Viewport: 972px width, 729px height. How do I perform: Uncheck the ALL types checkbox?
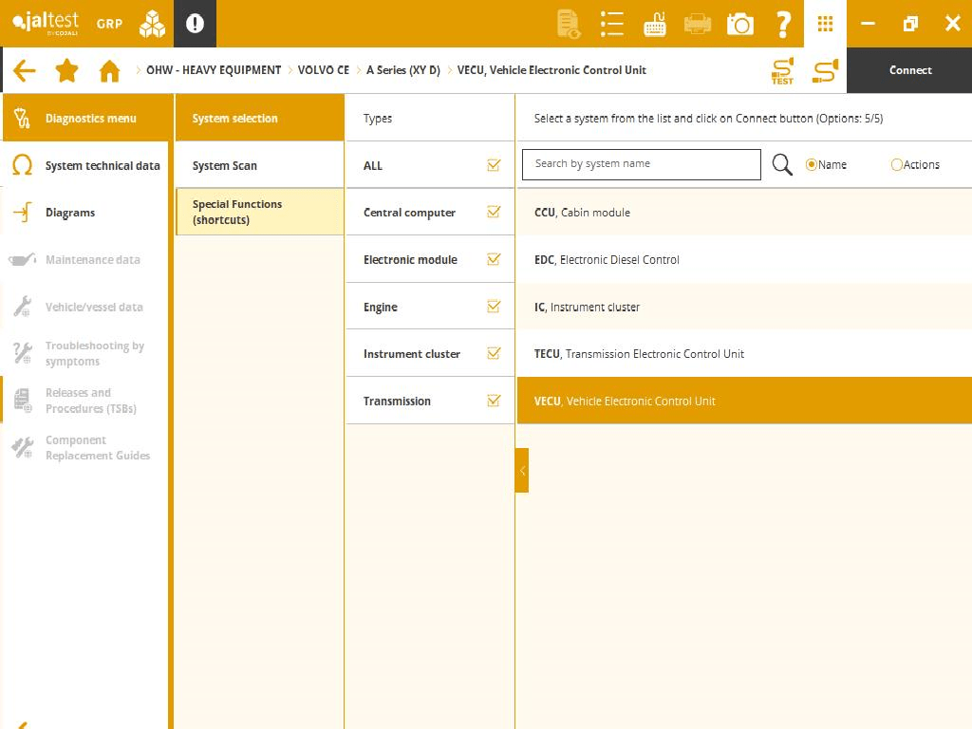coord(494,165)
